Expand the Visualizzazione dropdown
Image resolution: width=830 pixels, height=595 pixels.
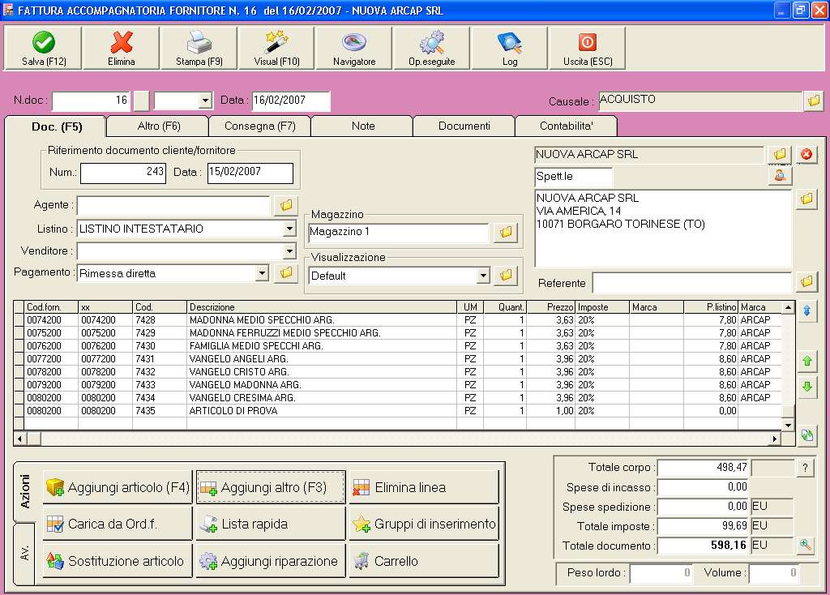tap(483, 276)
